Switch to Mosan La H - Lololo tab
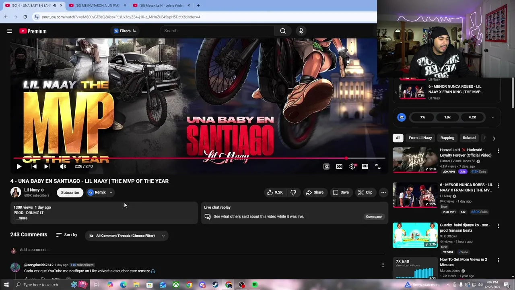Image resolution: width=515 pixels, height=290 pixels. tap(161, 6)
